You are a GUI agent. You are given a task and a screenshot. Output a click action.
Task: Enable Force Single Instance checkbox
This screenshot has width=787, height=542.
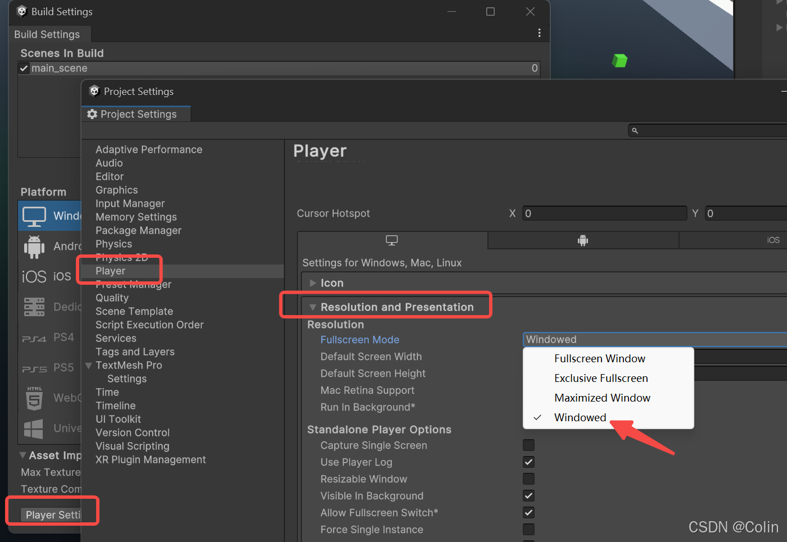pos(529,530)
